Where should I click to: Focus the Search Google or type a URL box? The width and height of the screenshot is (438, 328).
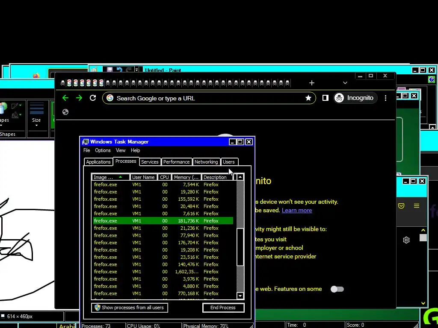pos(209,98)
